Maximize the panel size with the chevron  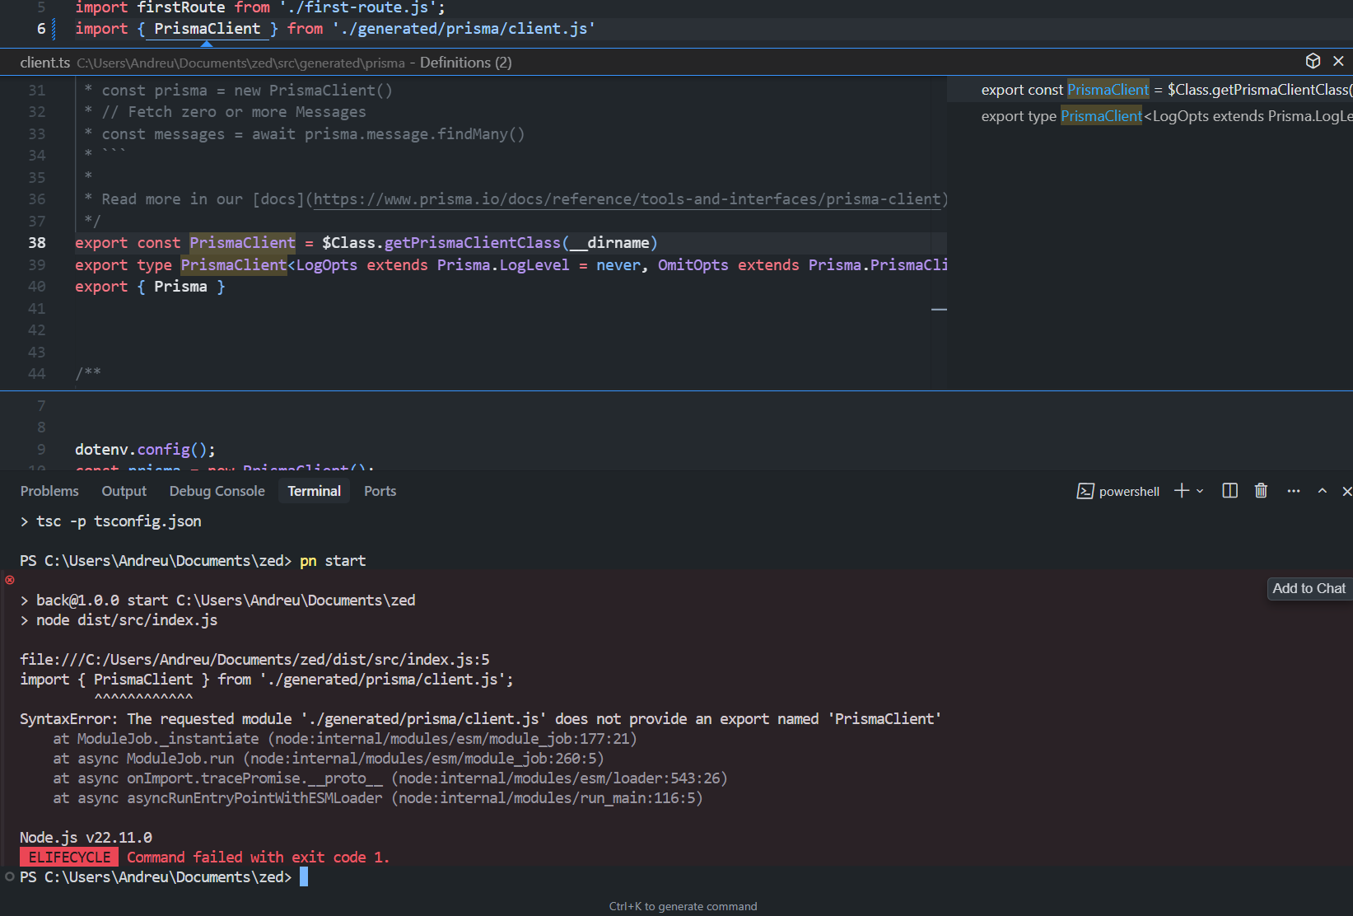pos(1323,491)
